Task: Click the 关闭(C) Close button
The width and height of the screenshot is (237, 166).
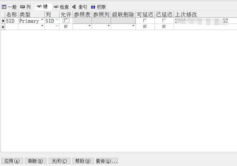Action: click(x=60, y=161)
